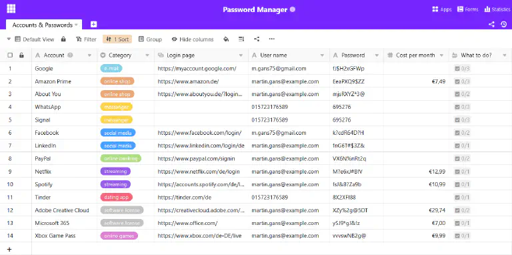Open version history clock icon
The image size is (512, 255).
point(504,24)
